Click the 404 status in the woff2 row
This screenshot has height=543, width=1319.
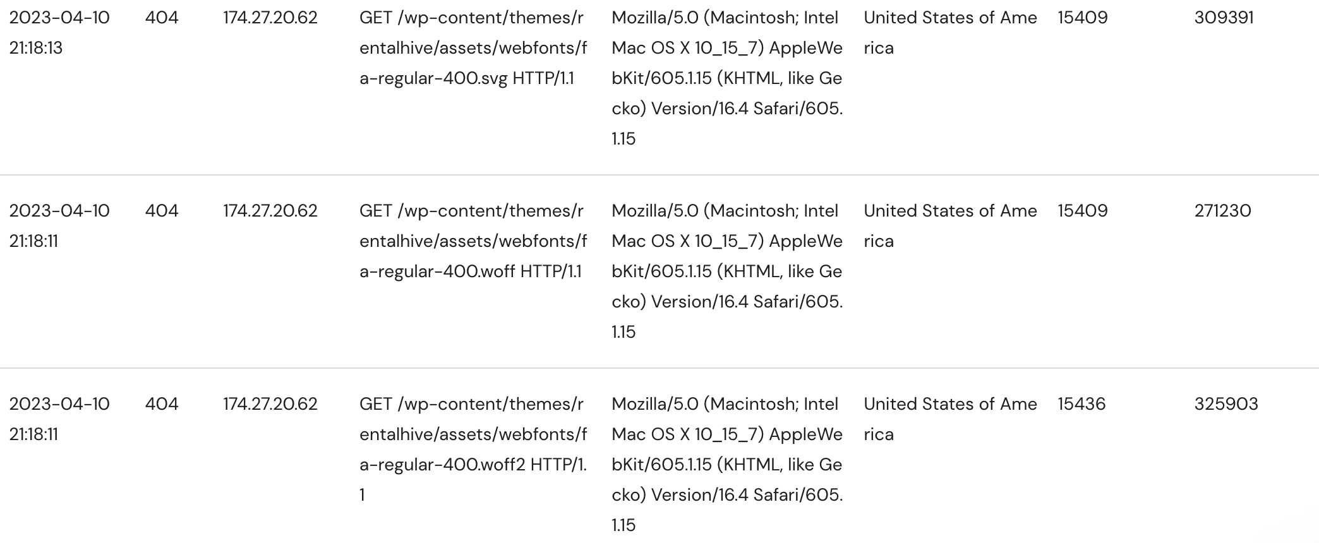coord(162,404)
